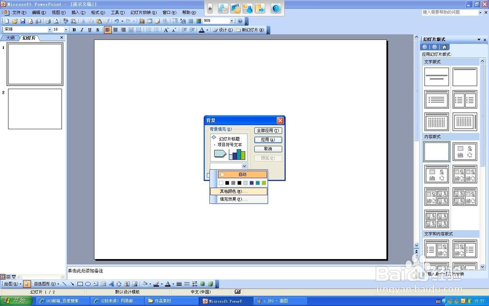The width and height of the screenshot is (489, 306).
Task: Click the 3-D Style icon
Action: point(210,284)
